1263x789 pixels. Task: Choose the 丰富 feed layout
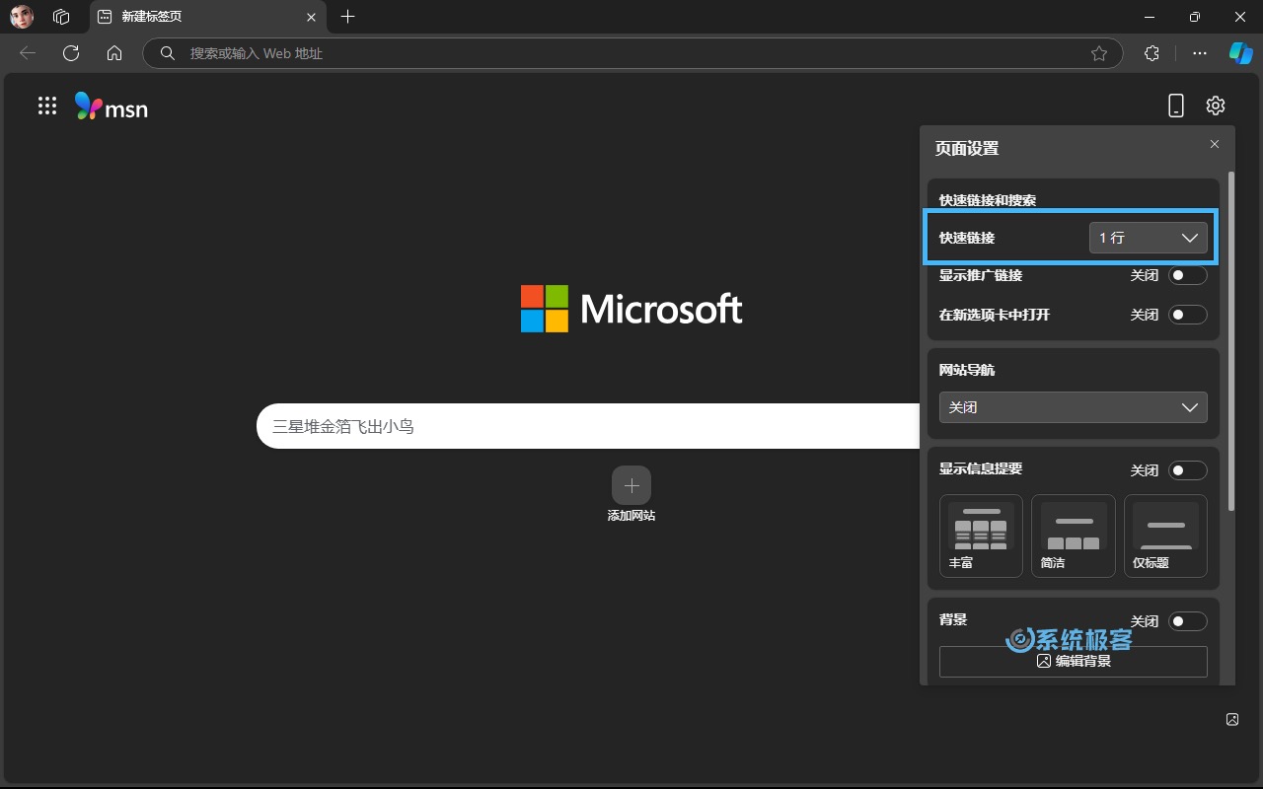coord(981,536)
